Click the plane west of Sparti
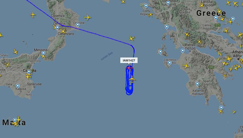Image resolution: width=243 pixels, height=138 pixels. (186, 66)
